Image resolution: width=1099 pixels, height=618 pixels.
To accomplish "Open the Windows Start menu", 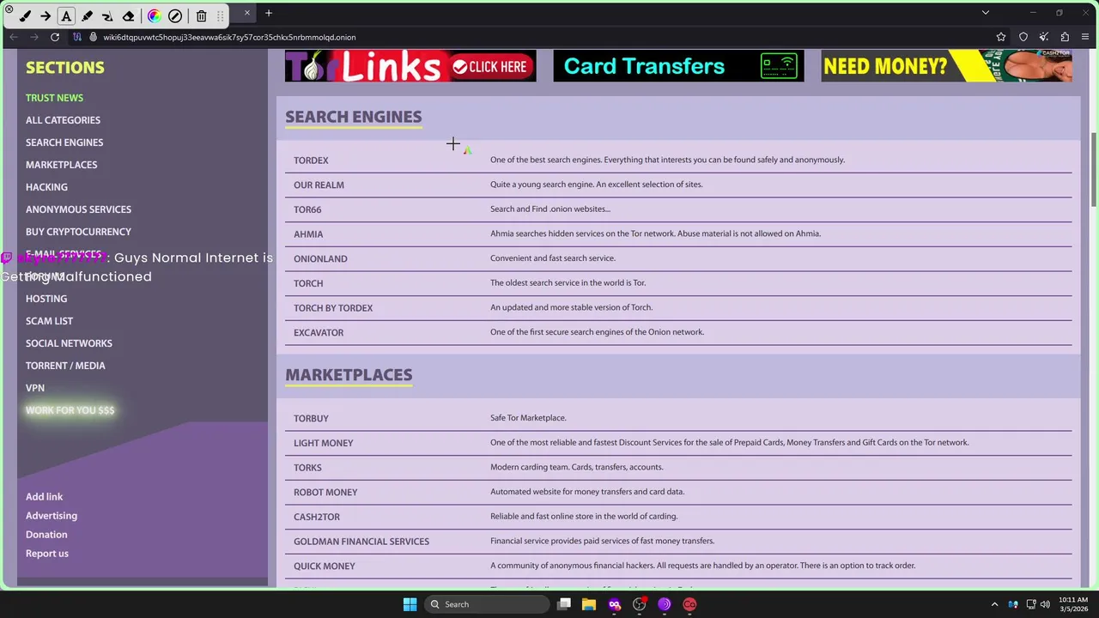I will (410, 604).
